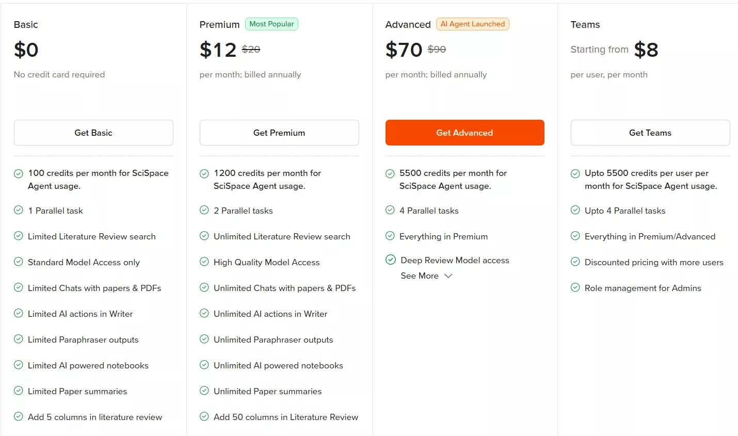The width and height of the screenshot is (738, 436).
Task: Click the Get Teams button
Action: 650,133
